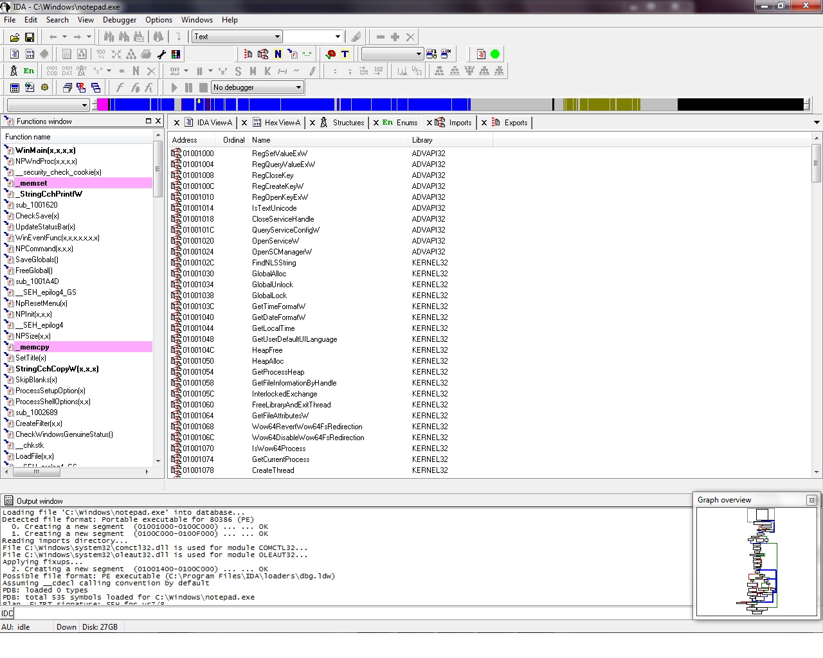Click the wrench toolbar icon
The image size is (823, 658).
[x=161, y=54]
